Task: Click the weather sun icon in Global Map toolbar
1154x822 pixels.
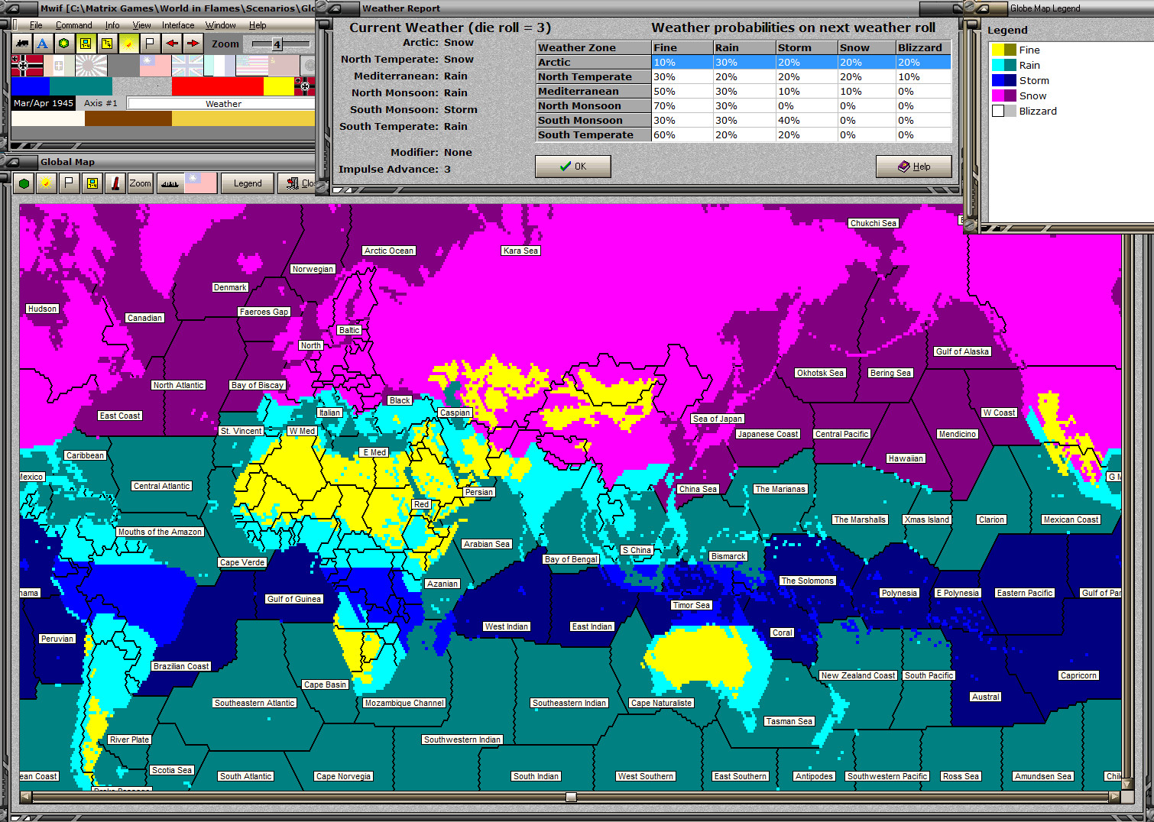Action: (47, 183)
